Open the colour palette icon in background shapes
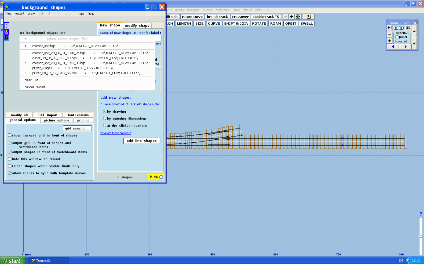The width and height of the screenshot is (424, 264). (x=6, y=32)
